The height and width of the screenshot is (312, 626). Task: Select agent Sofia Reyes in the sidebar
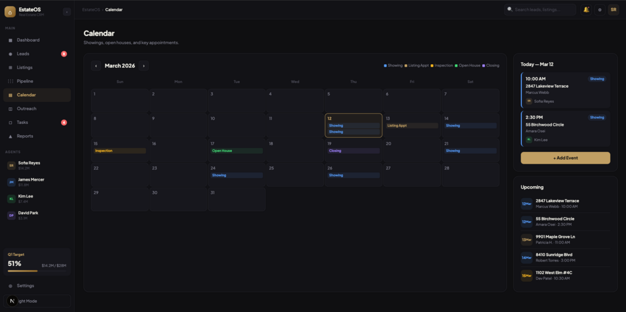[x=37, y=165]
